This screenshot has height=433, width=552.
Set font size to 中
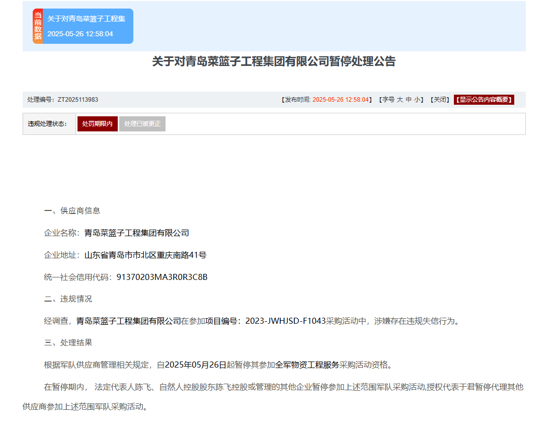tap(409, 100)
